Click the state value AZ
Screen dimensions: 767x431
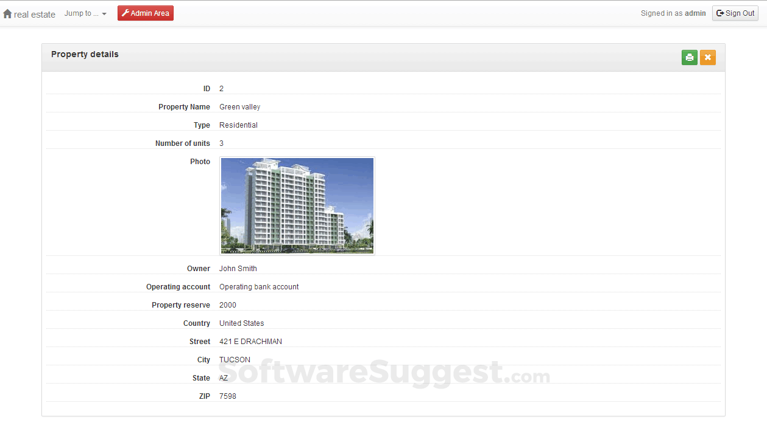click(224, 378)
